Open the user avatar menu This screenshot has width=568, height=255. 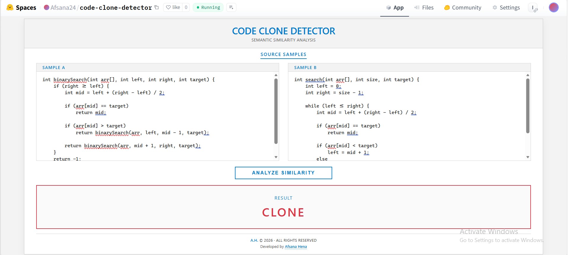[554, 7]
